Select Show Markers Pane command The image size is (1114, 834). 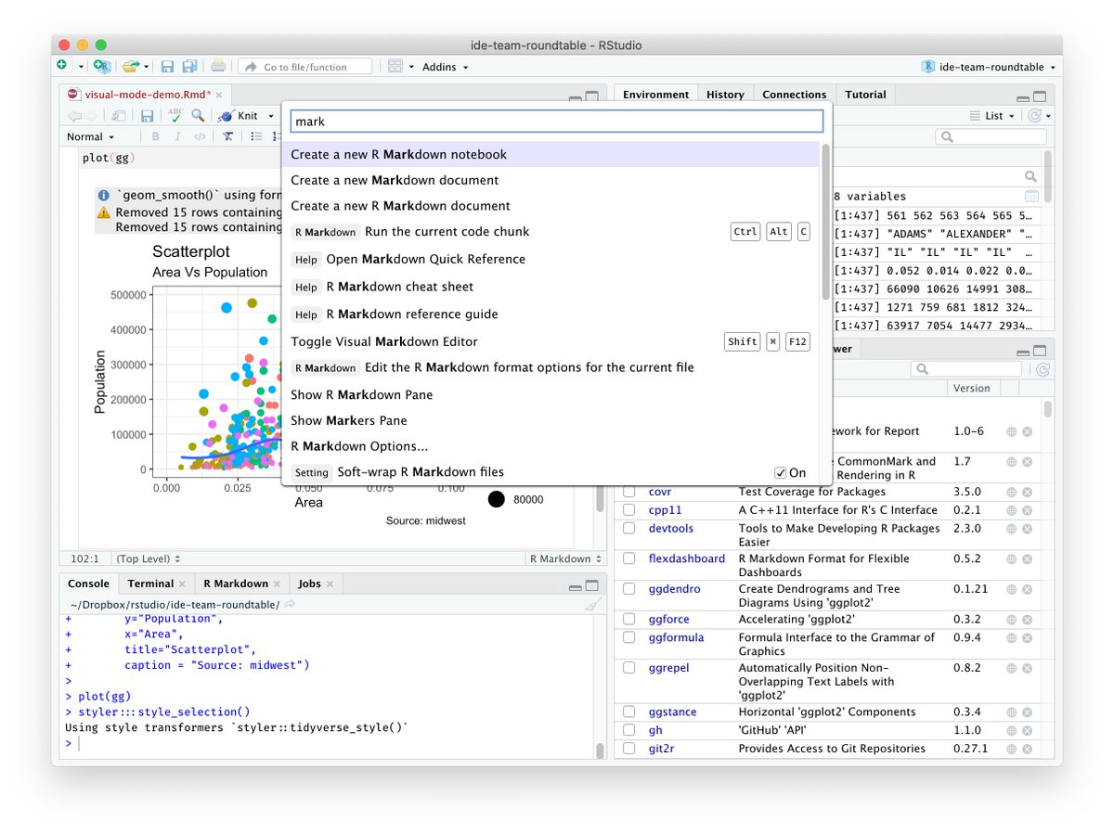click(x=551, y=420)
